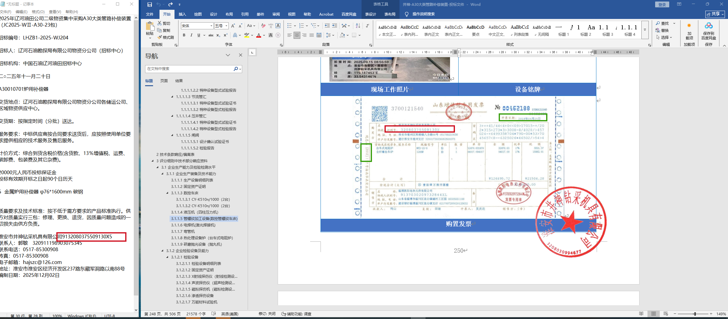Viewport: 728px width, 319px height.
Task: Click the Sort (A-Z) icon
Action: [358, 26]
